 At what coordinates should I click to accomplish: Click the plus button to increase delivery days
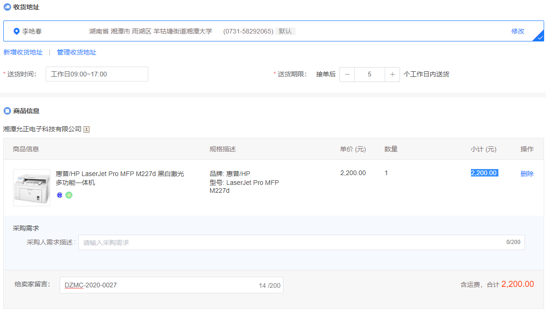tap(393, 75)
